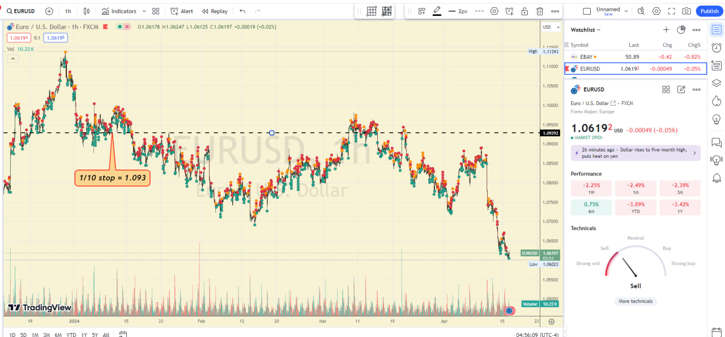Create an Alert
Viewport: 725px width, 337px height.
[x=182, y=11]
